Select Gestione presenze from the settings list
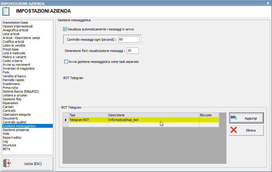Image resolution: width=272 pixels, height=172 pixels. pos(16,130)
